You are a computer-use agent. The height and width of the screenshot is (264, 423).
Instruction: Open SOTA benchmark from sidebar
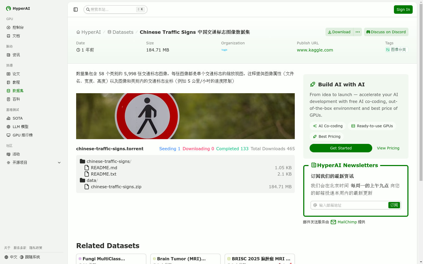click(17, 118)
